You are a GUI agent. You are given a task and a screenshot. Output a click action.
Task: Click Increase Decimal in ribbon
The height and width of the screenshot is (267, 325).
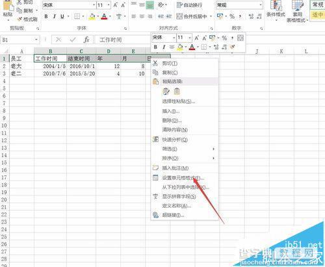click(251, 16)
